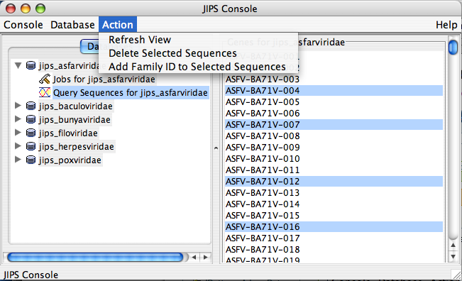Click the gene list vertical scrollbar thumb
Screen dimensions: 462x281
tap(453, 47)
